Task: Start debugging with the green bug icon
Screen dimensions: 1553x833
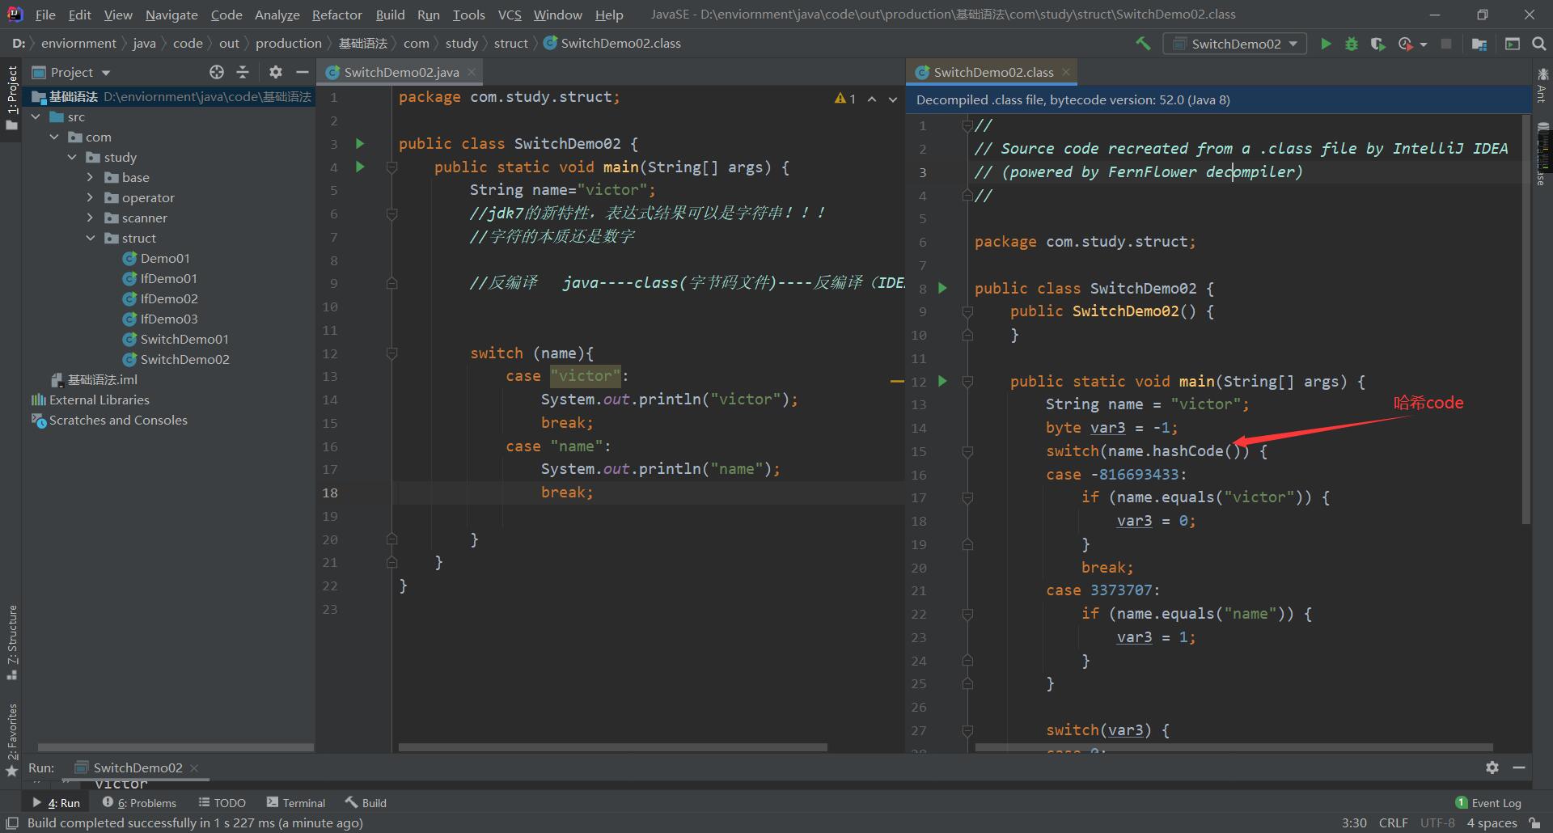Action: click(x=1351, y=44)
